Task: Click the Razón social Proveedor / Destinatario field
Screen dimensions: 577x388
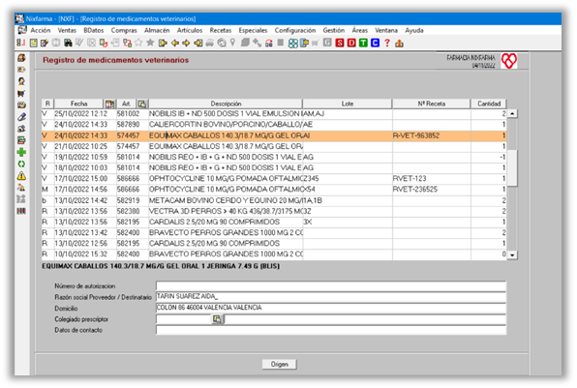Action: [x=331, y=297]
